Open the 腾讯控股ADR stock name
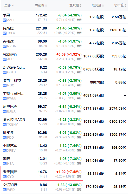Screen dimensions: 135x195 click(14, 120)
